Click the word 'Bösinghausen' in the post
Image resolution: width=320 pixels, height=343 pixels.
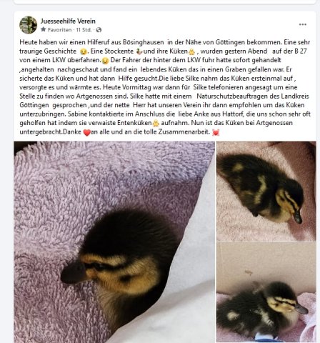coord(144,42)
